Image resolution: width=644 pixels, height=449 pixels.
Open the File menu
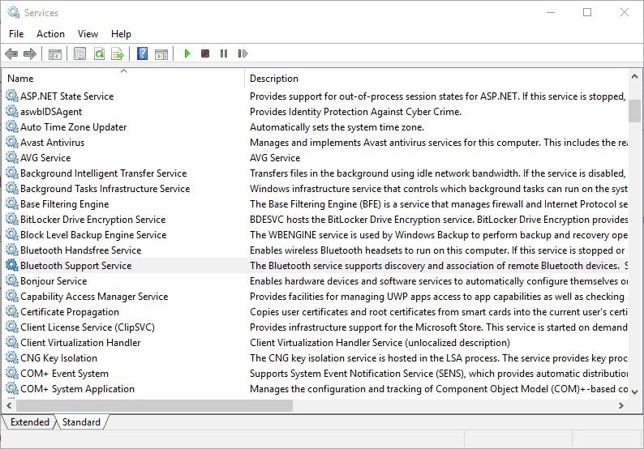(16, 34)
